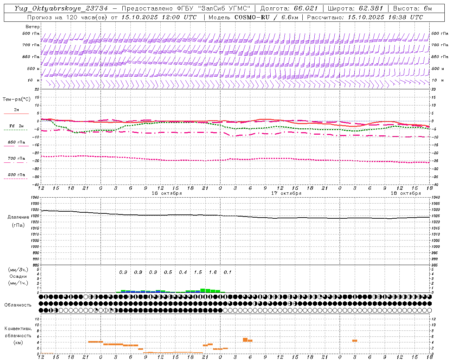Click the Ветер panel label

(33, 27)
